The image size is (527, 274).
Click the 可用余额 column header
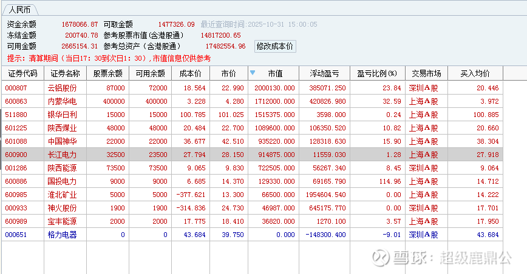click(x=150, y=74)
